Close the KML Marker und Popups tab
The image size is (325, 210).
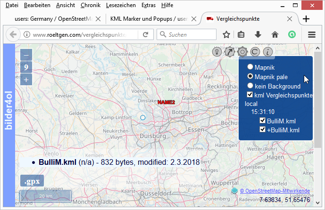(194, 19)
